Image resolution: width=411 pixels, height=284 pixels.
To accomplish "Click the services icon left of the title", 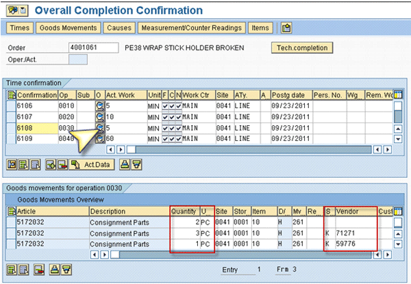I will click(13, 10).
